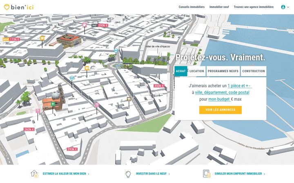Click the ville, département, code postal field
The height and width of the screenshot is (183, 294).
(222, 92)
